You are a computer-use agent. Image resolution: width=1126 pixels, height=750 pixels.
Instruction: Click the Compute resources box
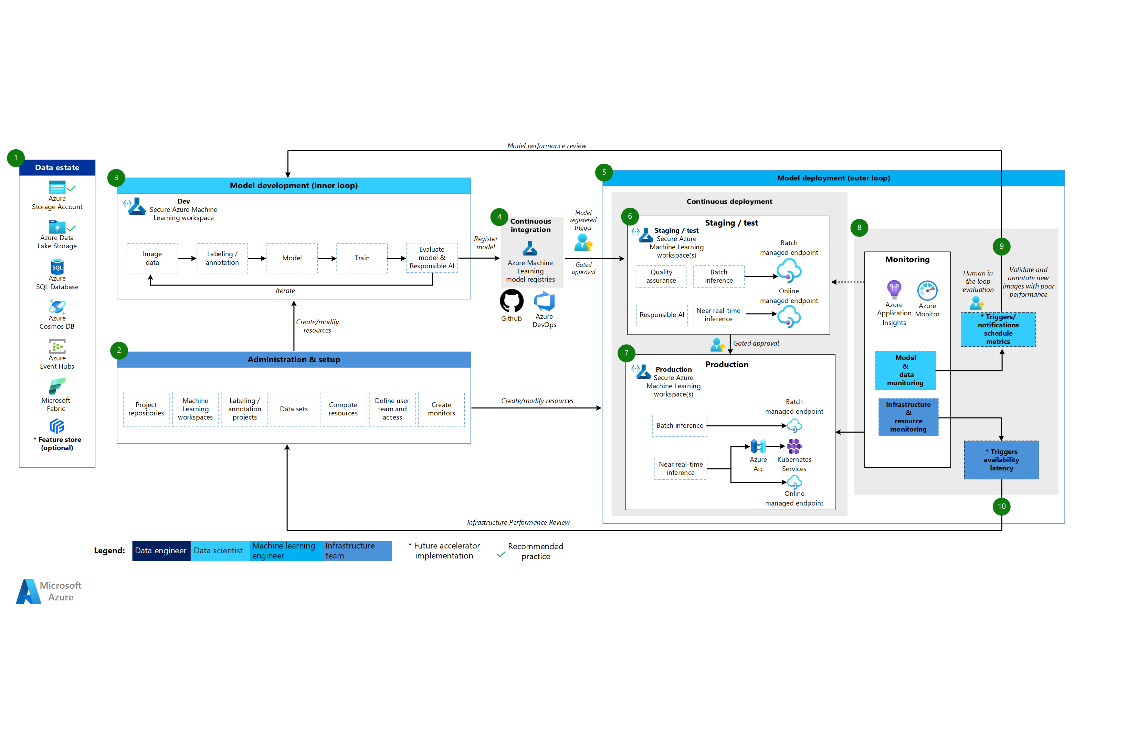pos(343,409)
